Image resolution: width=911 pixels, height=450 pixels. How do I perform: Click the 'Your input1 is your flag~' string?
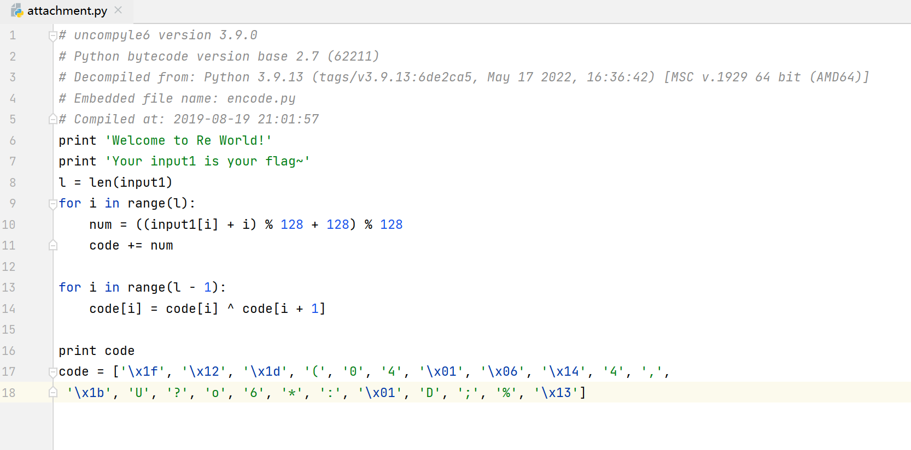coord(208,161)
